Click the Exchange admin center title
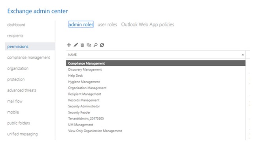This screenshot has height=150, width=261. [x=38, y=11]
